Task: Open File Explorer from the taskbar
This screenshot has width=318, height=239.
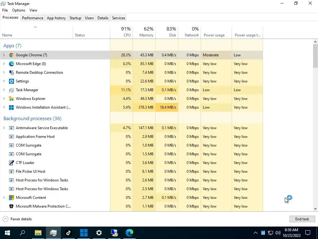Action: point(38,233)
